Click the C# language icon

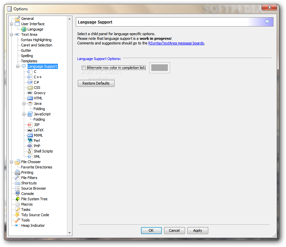[x=30, y=82]
